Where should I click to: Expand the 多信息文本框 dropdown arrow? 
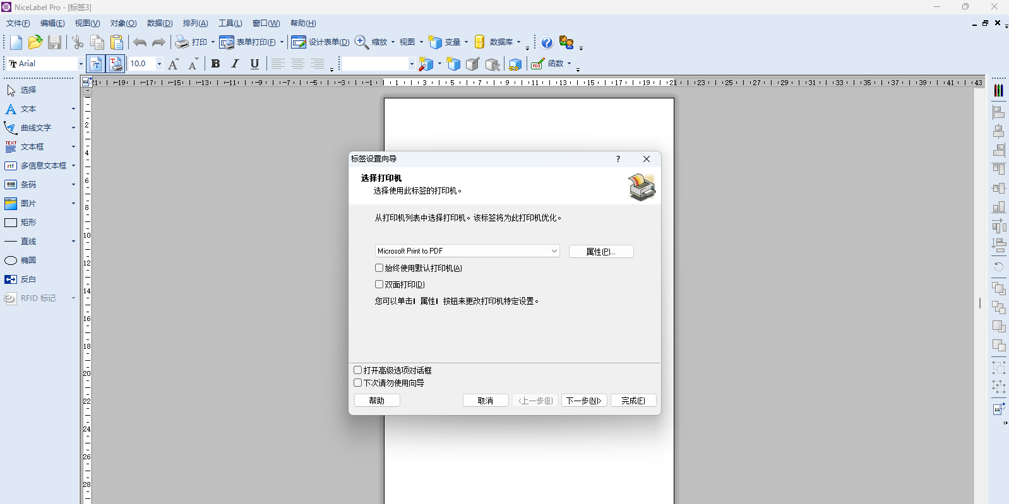73,166
